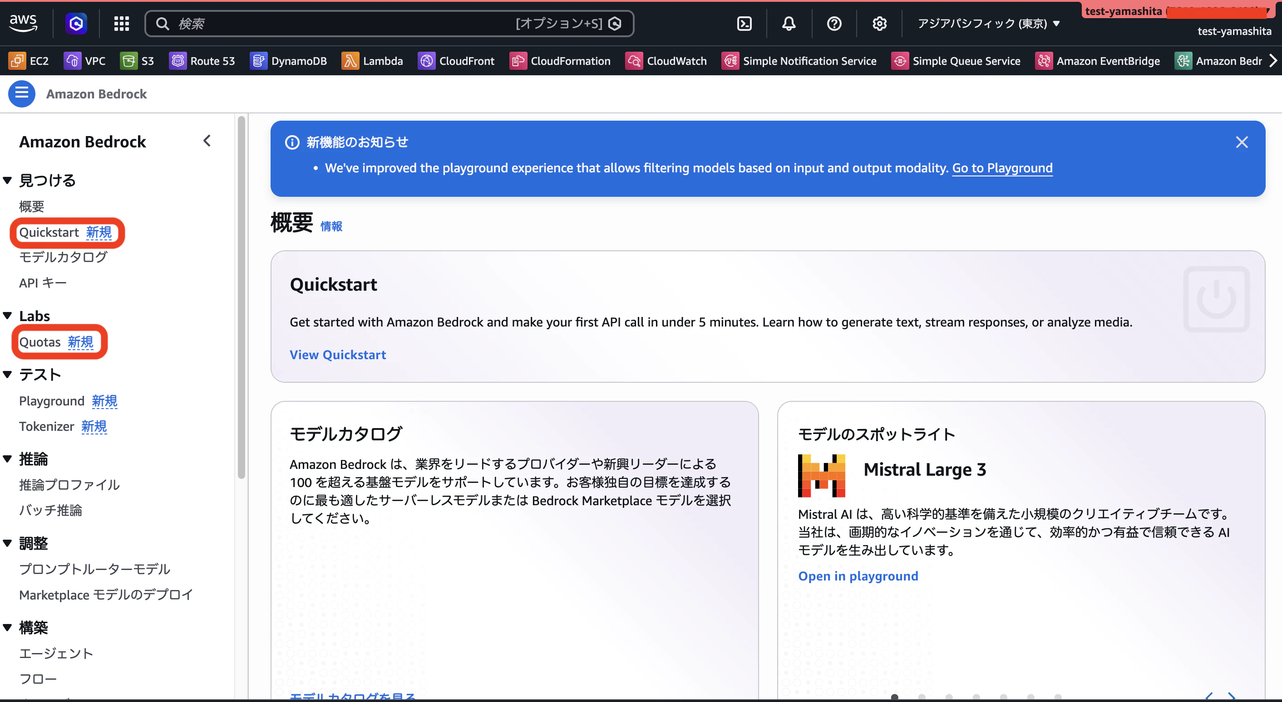Click the Amazon Bedrock breadcrumb title
This screenshot has width=1282, height=702.
coord(96,94)
